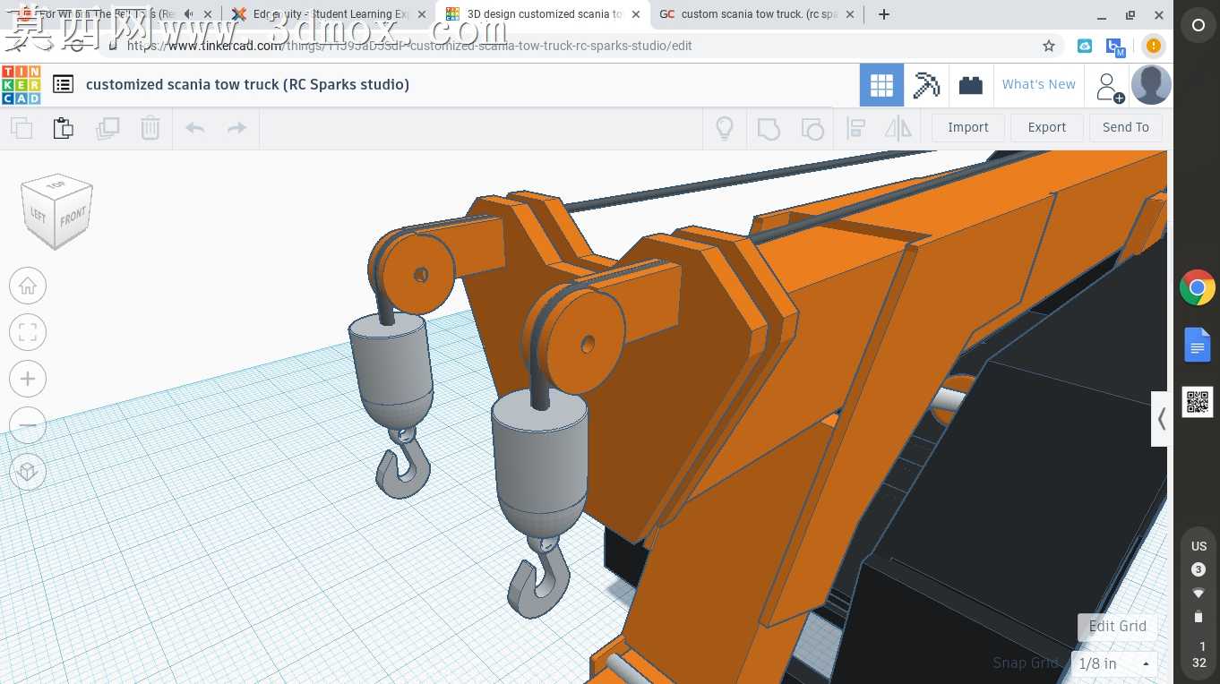Click the cloud extension icon
Image resolution: width=1220 pixels, height=684 pixels.
click(x=1085, y=46)
